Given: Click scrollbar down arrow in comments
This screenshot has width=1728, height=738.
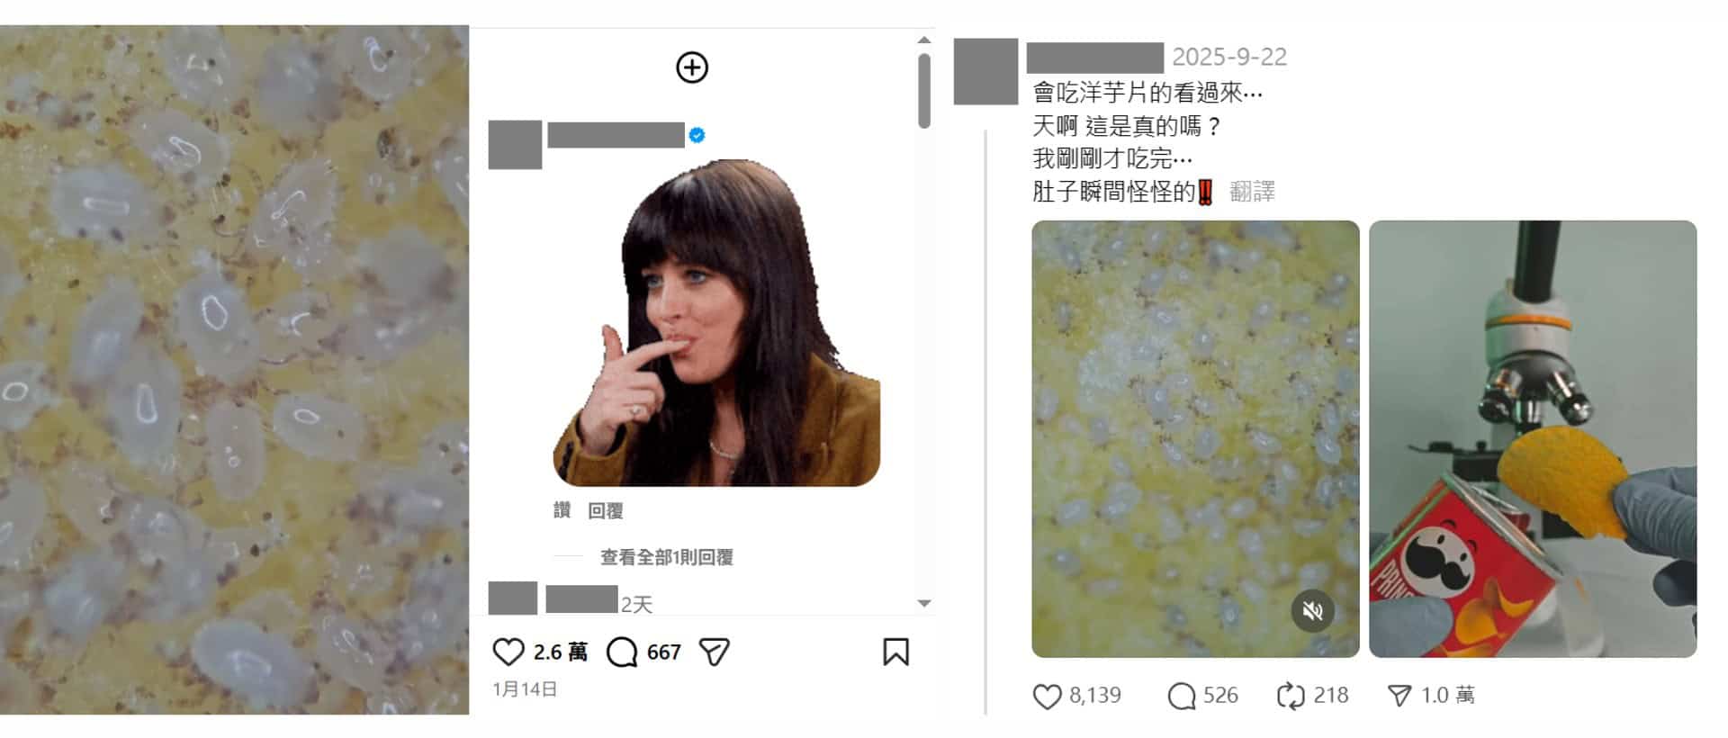Looking at the screenshot, I should tap(924, 603).
